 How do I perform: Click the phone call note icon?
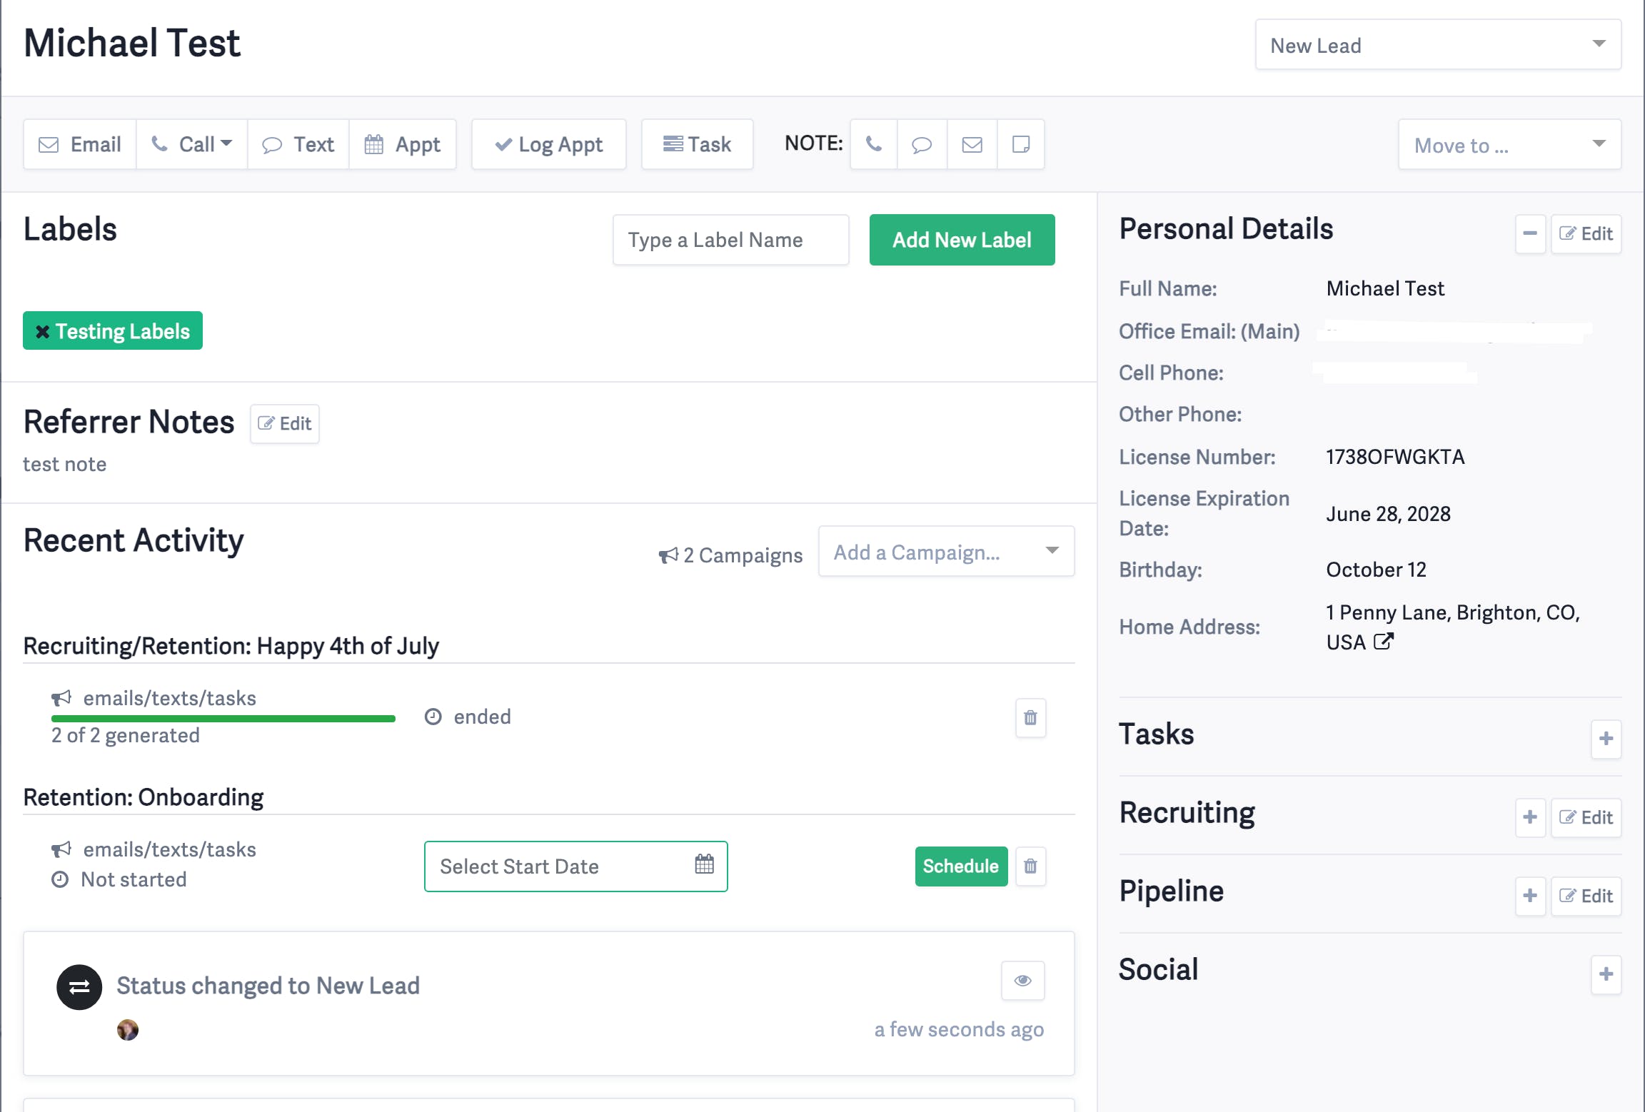[874, 145]
